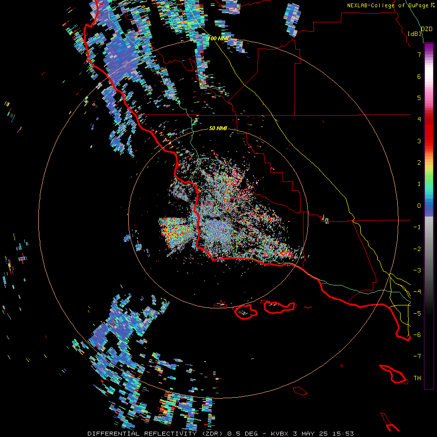Click the 7 dB value on color scale
This screenshot has height=437, width=437.
[419, 54]
